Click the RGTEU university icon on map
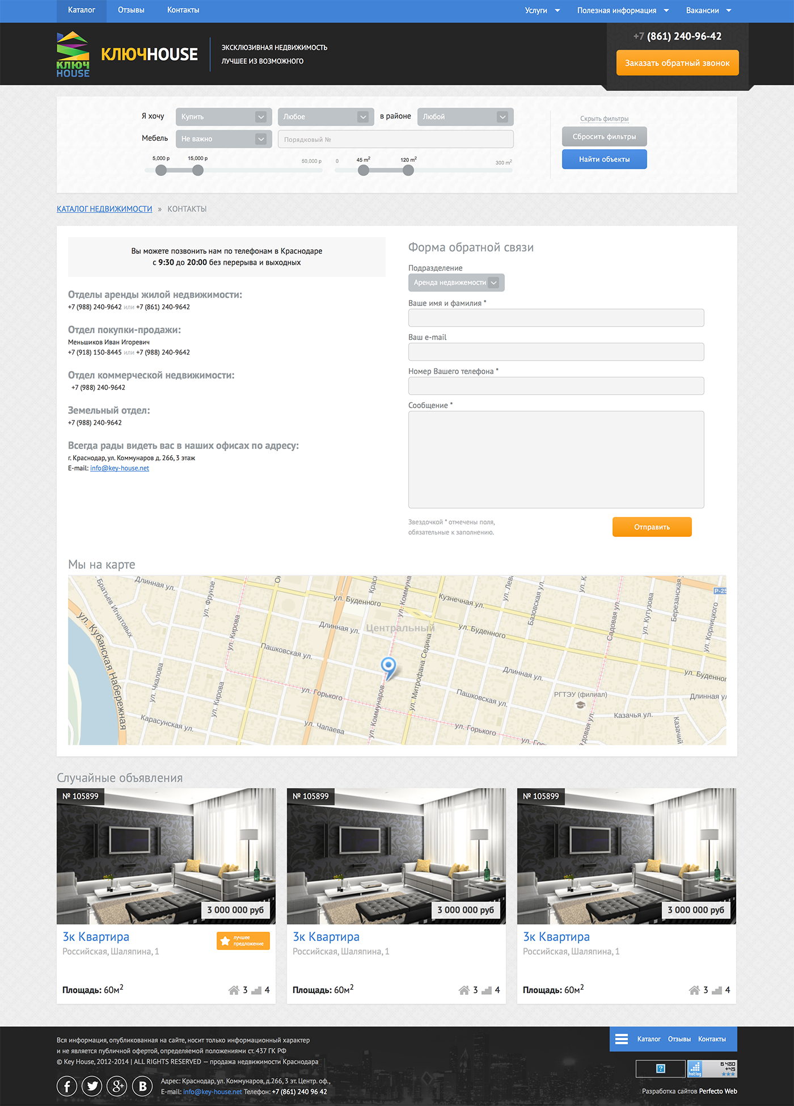 coord(580,705)
